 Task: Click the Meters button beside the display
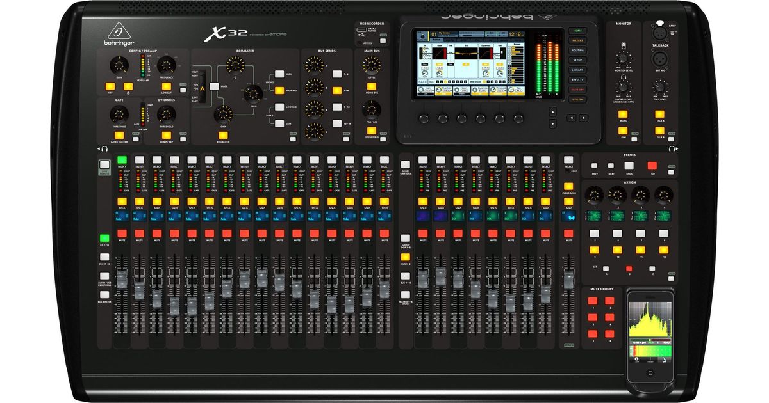point(577,40)
